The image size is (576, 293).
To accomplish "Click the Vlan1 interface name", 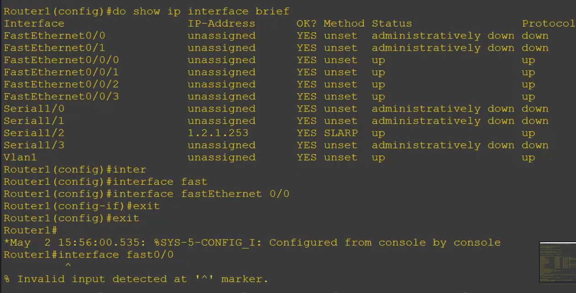I will (x=20, y=157).
